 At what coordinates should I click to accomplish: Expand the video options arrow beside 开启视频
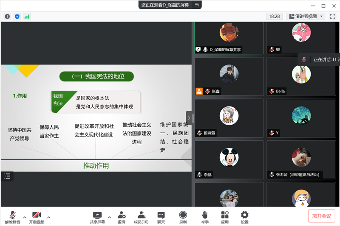point(48,217)
